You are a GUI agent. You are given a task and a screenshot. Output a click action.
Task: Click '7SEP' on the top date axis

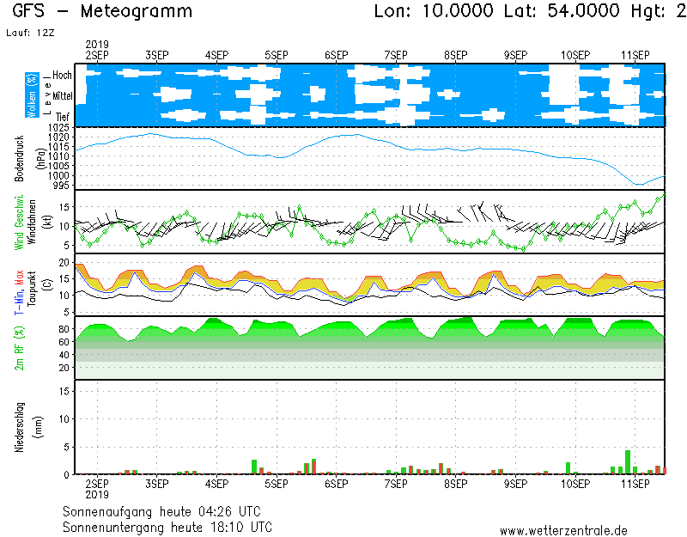(x=396, y=55)
